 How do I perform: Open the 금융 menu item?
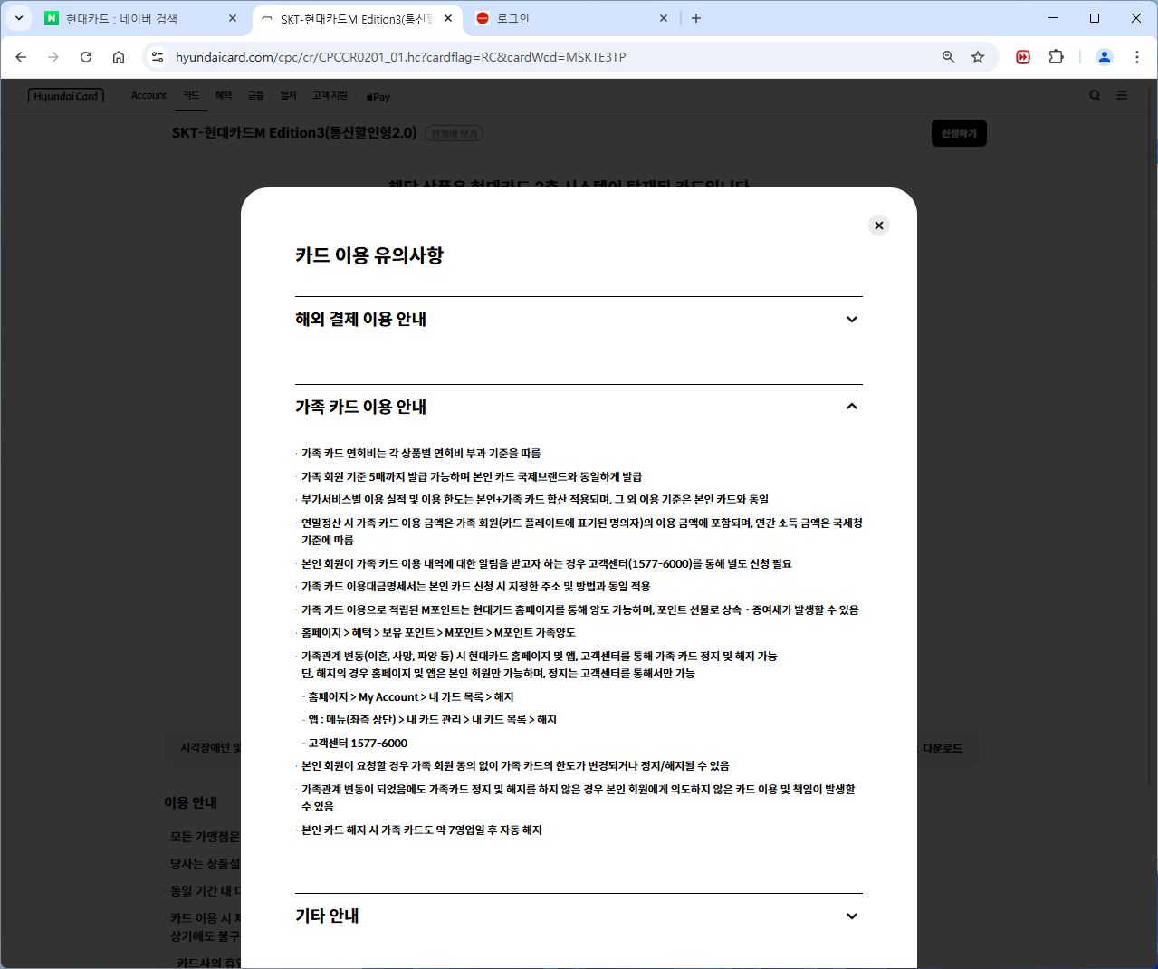(x=256, y=95)
